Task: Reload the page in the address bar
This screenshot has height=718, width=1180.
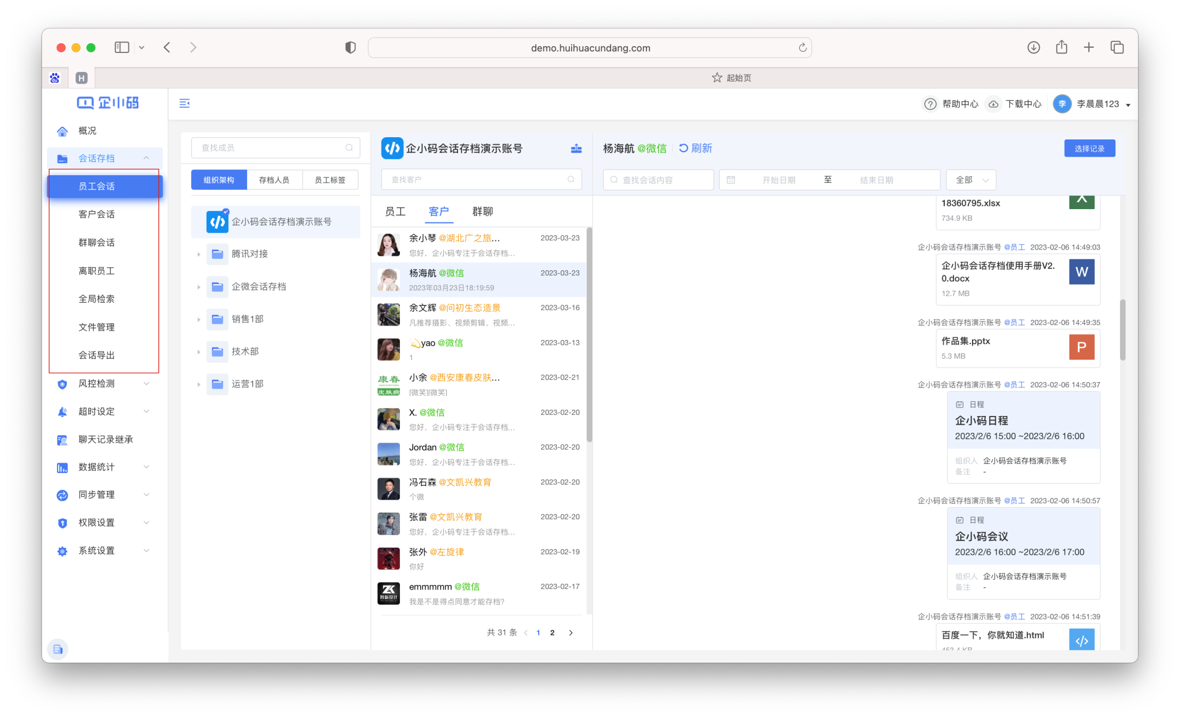Action: click(x=802, y=47)
